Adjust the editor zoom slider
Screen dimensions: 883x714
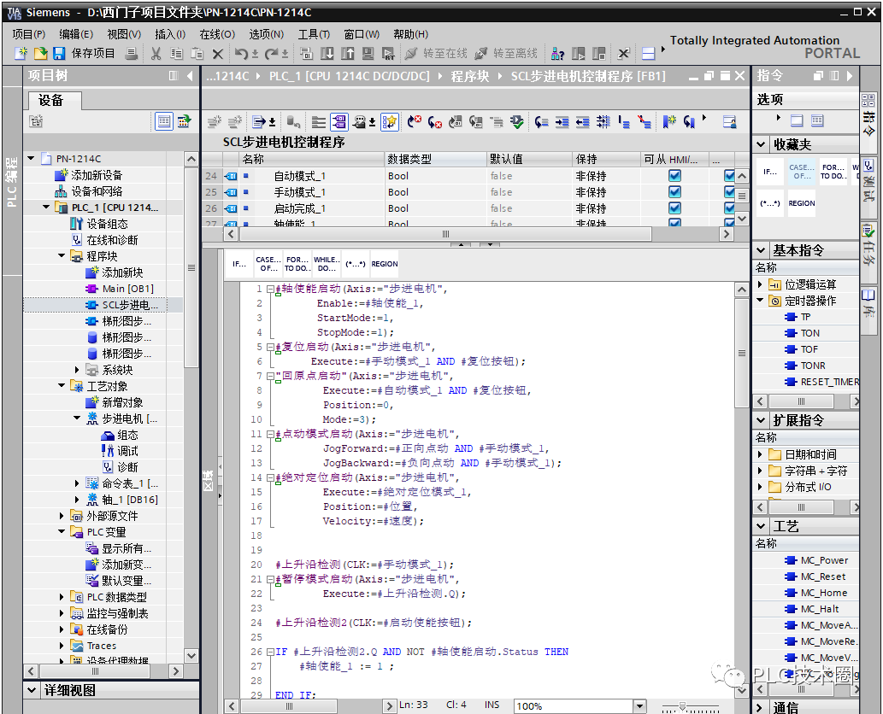(x=682, y=706)
